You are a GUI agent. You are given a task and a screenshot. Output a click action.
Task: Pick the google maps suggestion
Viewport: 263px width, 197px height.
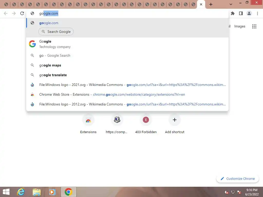pyautogui.click(x=127, y=65)
